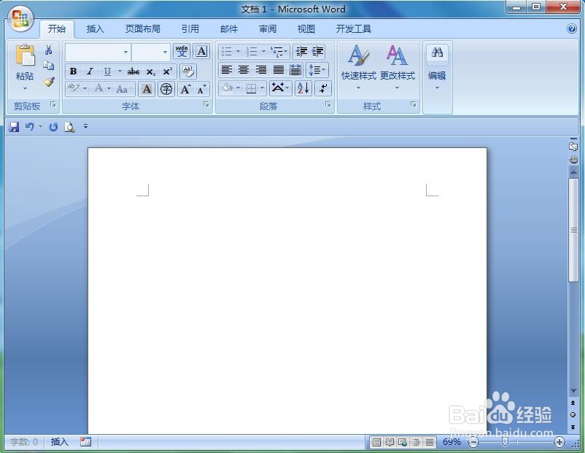
Task: Open the 快速样式 gallery
Action: 359,67
